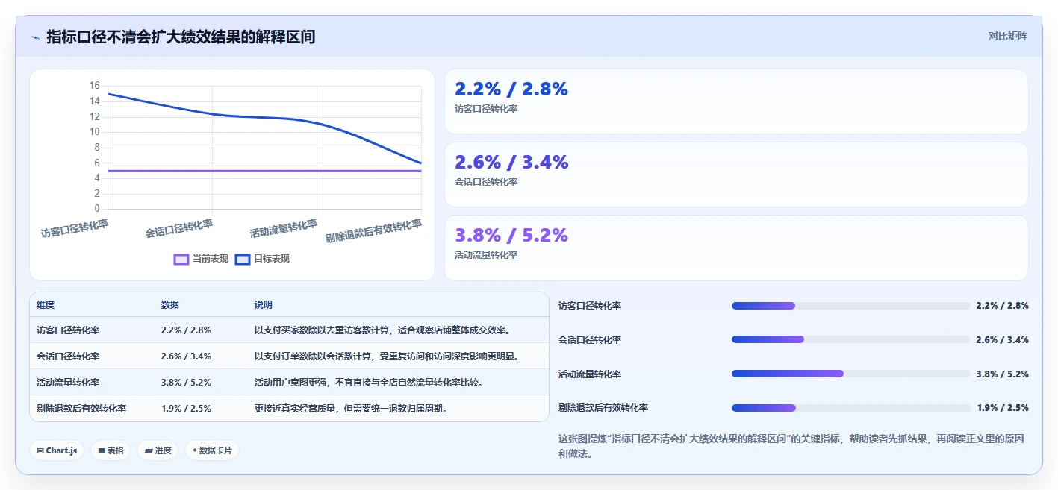Select table cell 剔除退款后有效转化率
The width and height of the screenshot is (1058, 490).
81,408
